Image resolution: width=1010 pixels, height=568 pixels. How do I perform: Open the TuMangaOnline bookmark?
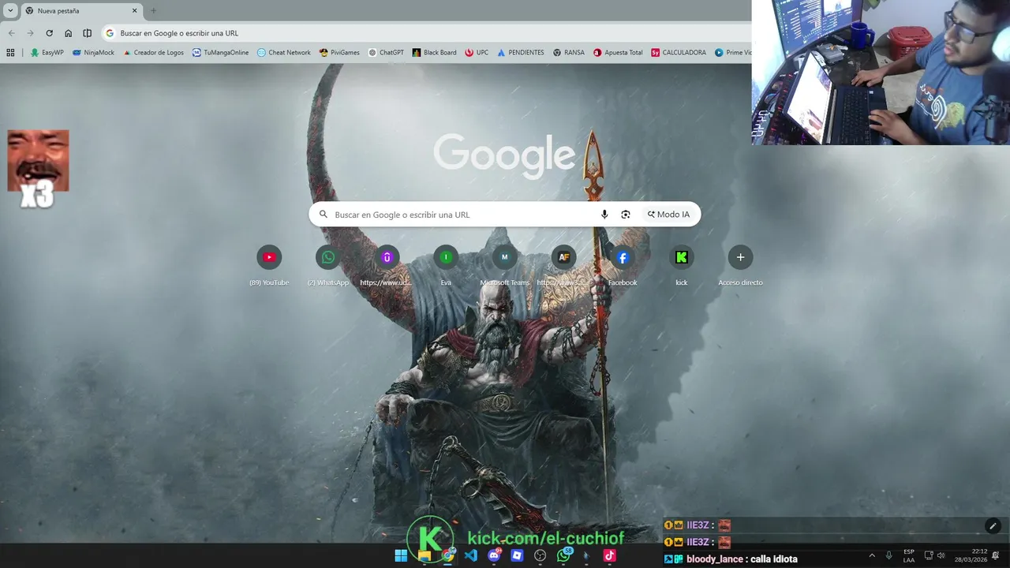[x=220, y=53]
